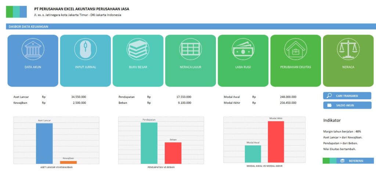This screenshot has height=193, width=376.
Task: Click the Aset Lancar value 34.550.000
Action: pos(79,97)
